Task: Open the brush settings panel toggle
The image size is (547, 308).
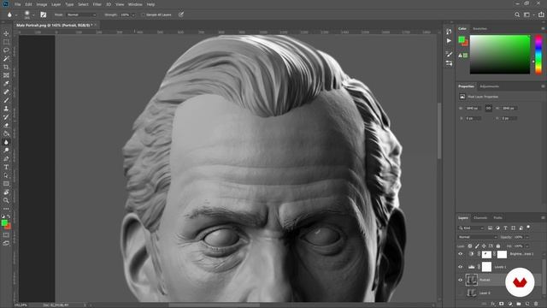Action: tap(44, 15)
